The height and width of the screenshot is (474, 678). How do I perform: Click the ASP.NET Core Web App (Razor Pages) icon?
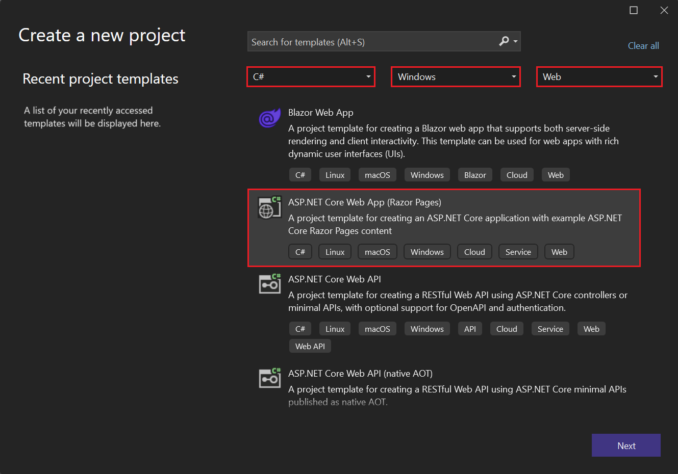pyautogui.click(x=269, y=207)
